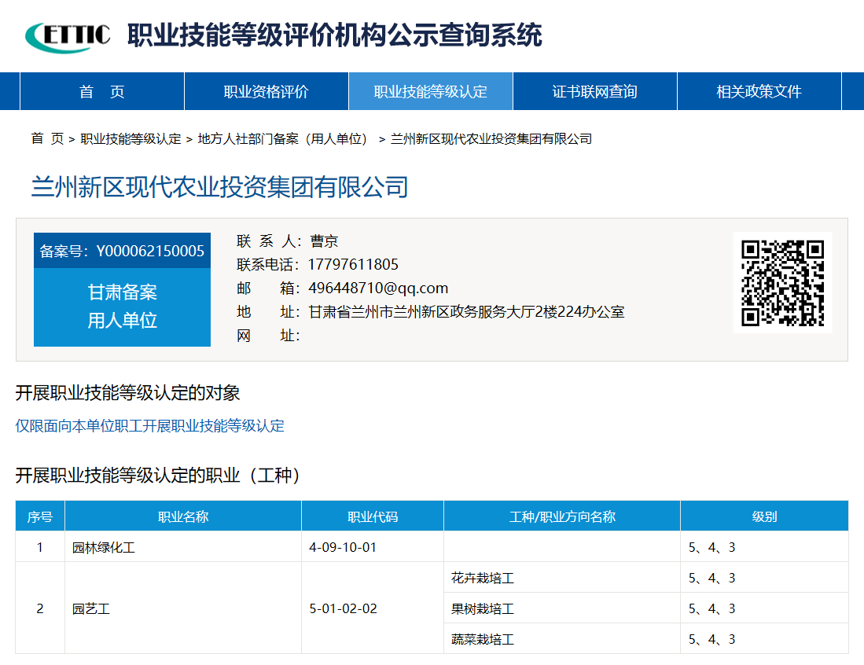Click the ETTIC logo
The width and height of the screenshot is (864, 665).
(65, 35)
